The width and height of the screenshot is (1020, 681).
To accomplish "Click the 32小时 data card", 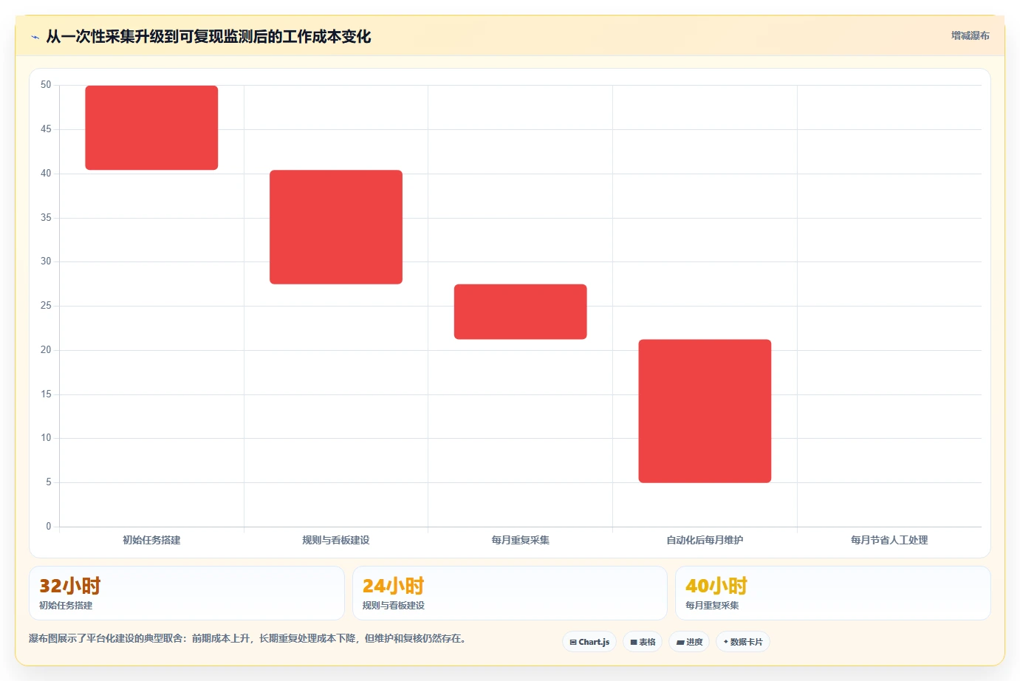I will point(187,593).
